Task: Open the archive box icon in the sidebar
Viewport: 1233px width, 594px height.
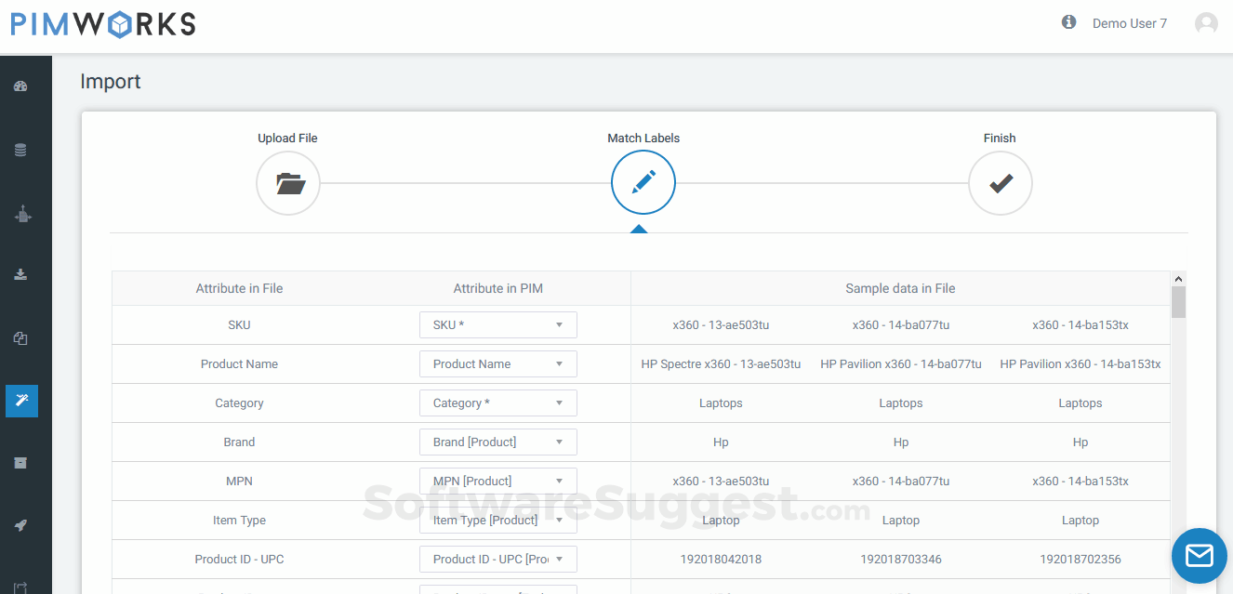Action: [x=21, y=462]
